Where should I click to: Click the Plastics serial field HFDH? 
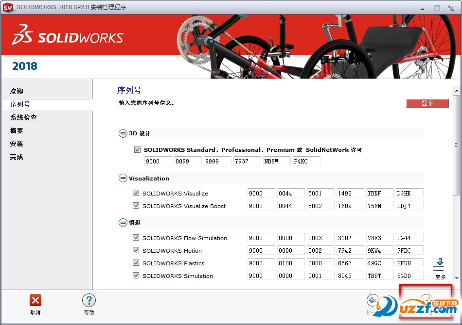click(x=409, y=263)
